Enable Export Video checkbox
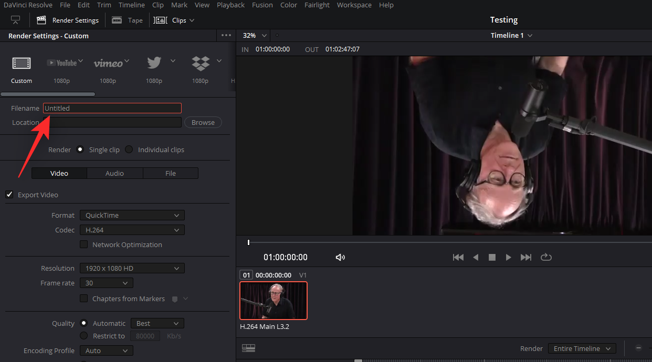Screen dimensions: 652x362 tap(9, 195)
